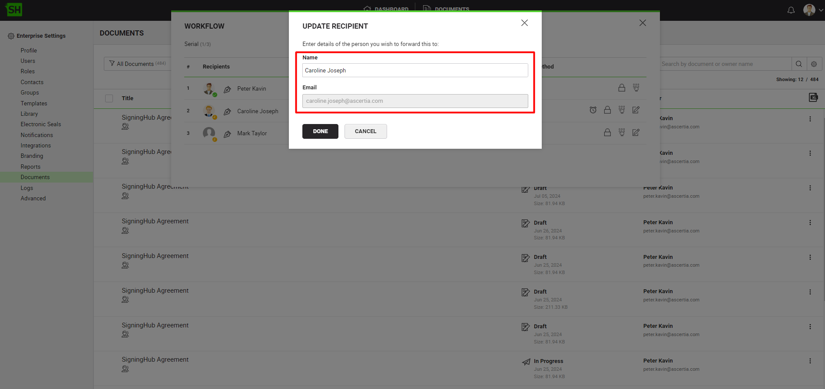Click the authentication hand icon for Caroline Joseph
The height and width of the screenshot is (389, 825).
point(622,110)
